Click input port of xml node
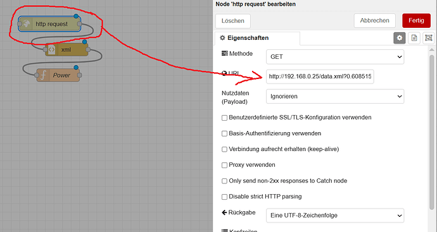 [x=46, y=49]
